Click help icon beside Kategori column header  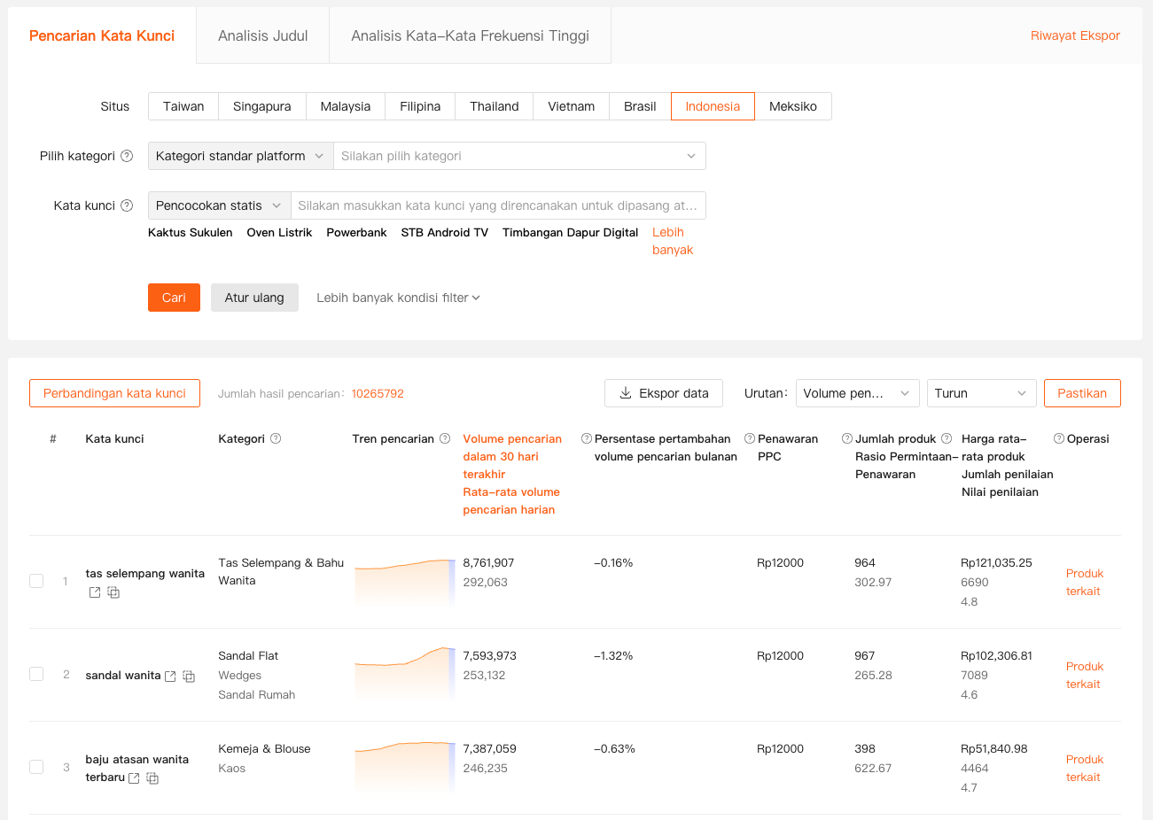coord(276,438)
